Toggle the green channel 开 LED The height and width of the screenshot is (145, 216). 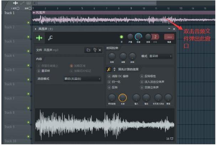121,37
